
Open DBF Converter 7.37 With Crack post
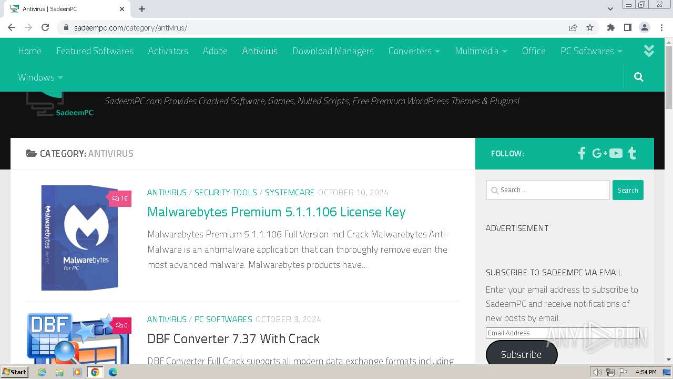(233, 338)
